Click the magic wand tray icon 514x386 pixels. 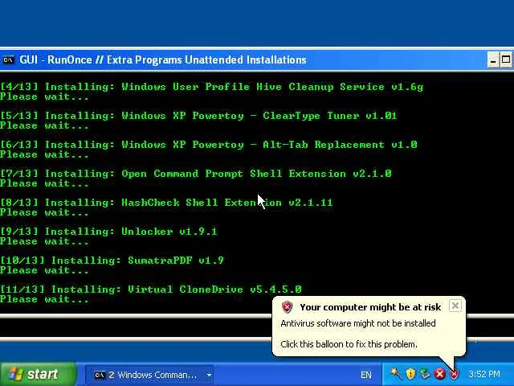tap(396, 373)
